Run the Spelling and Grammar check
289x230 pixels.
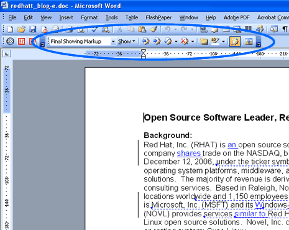94,29
